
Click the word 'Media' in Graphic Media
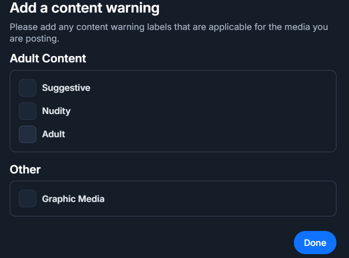91,199
